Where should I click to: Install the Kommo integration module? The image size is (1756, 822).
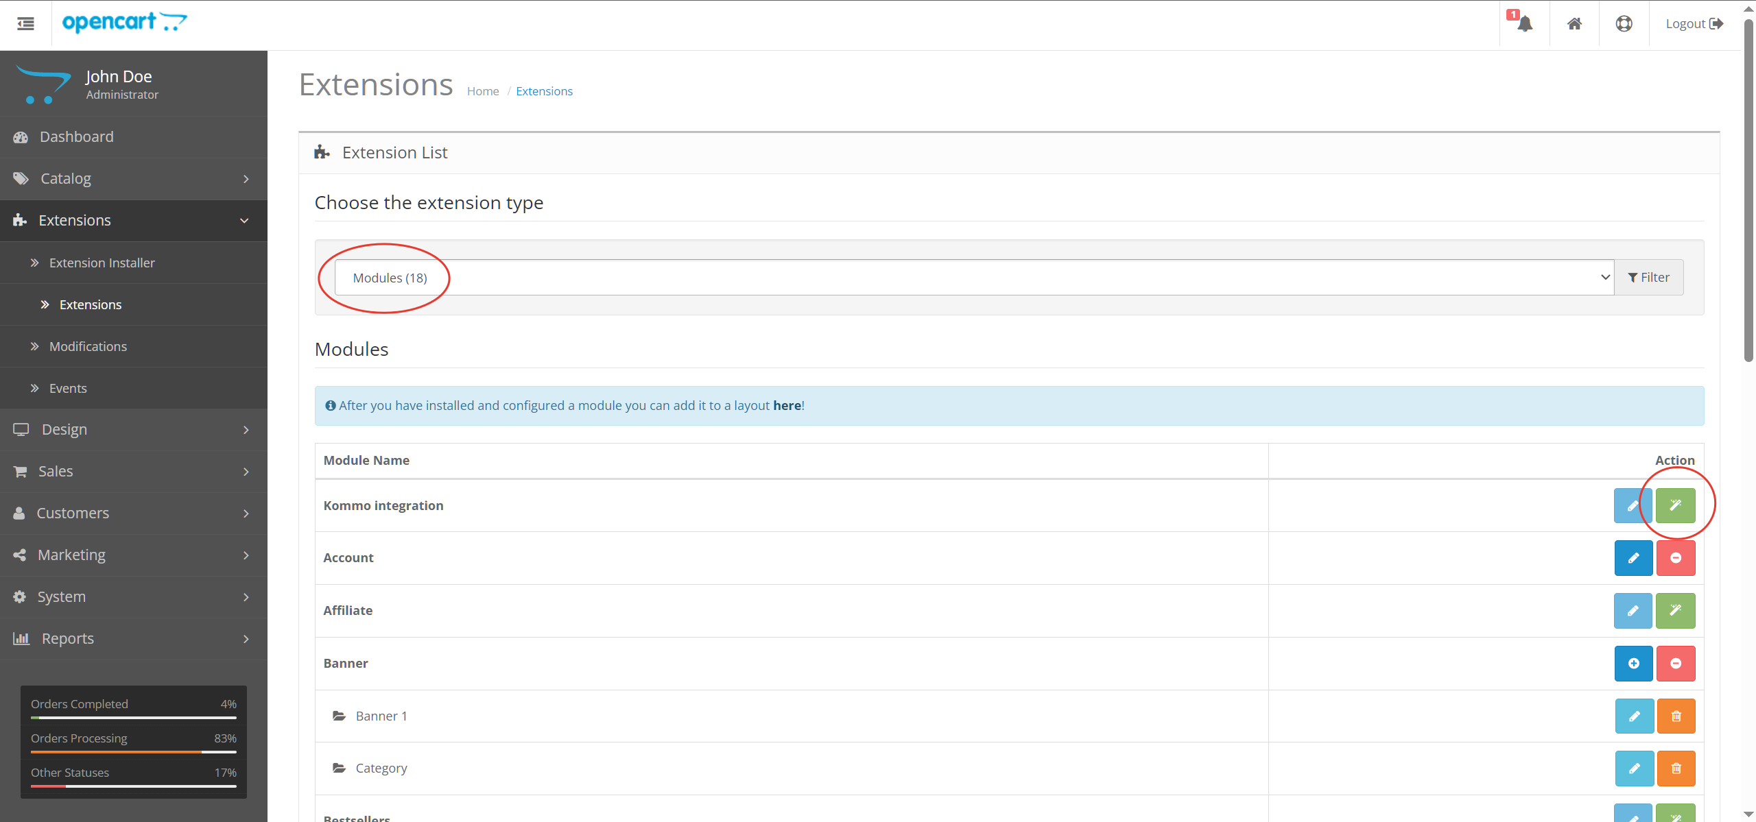click(1675, 505)
